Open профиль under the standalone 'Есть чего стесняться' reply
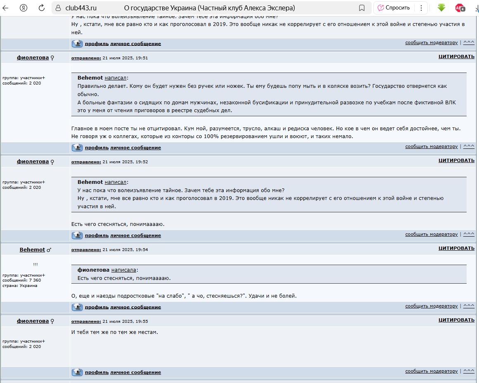479x383 pixels. [x=97, y=235]
